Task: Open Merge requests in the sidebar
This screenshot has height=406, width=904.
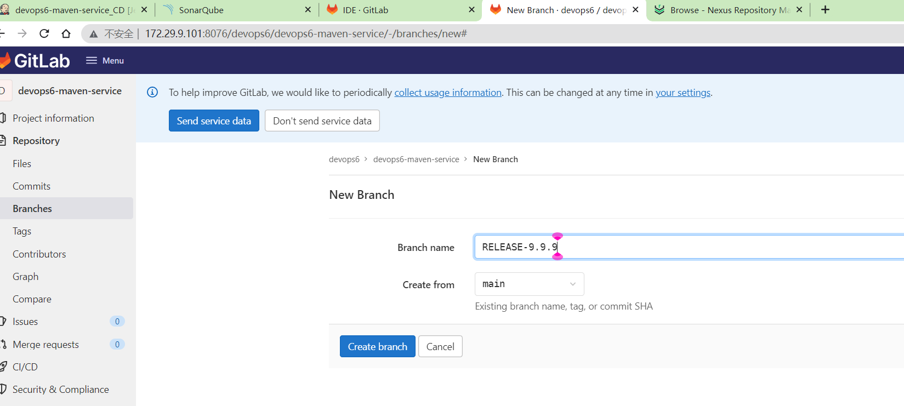Action: coord(46,345)
